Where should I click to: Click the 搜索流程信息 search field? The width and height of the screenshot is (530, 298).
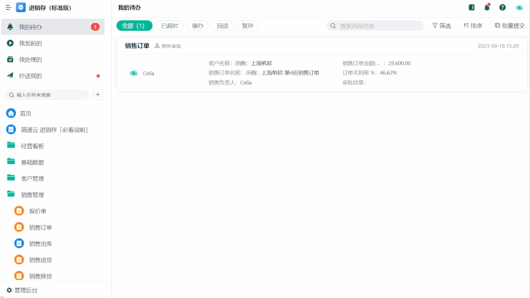coord(375,26)
